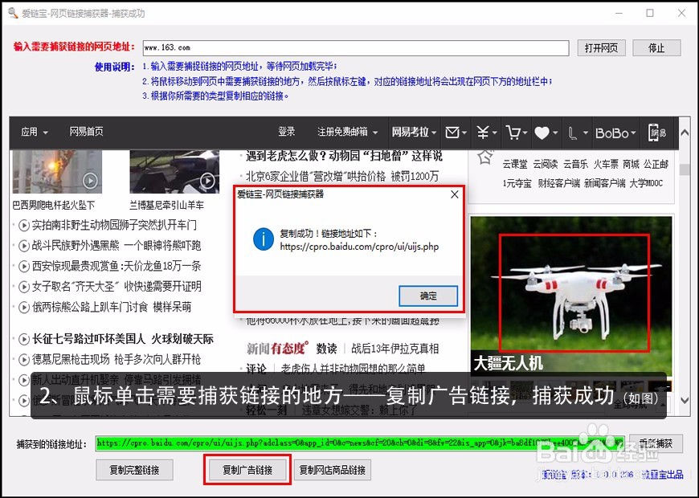Click the L-shaped logo icon before BoBo
The width and height of the screenshot is (699, 498).
coord(573,133)
